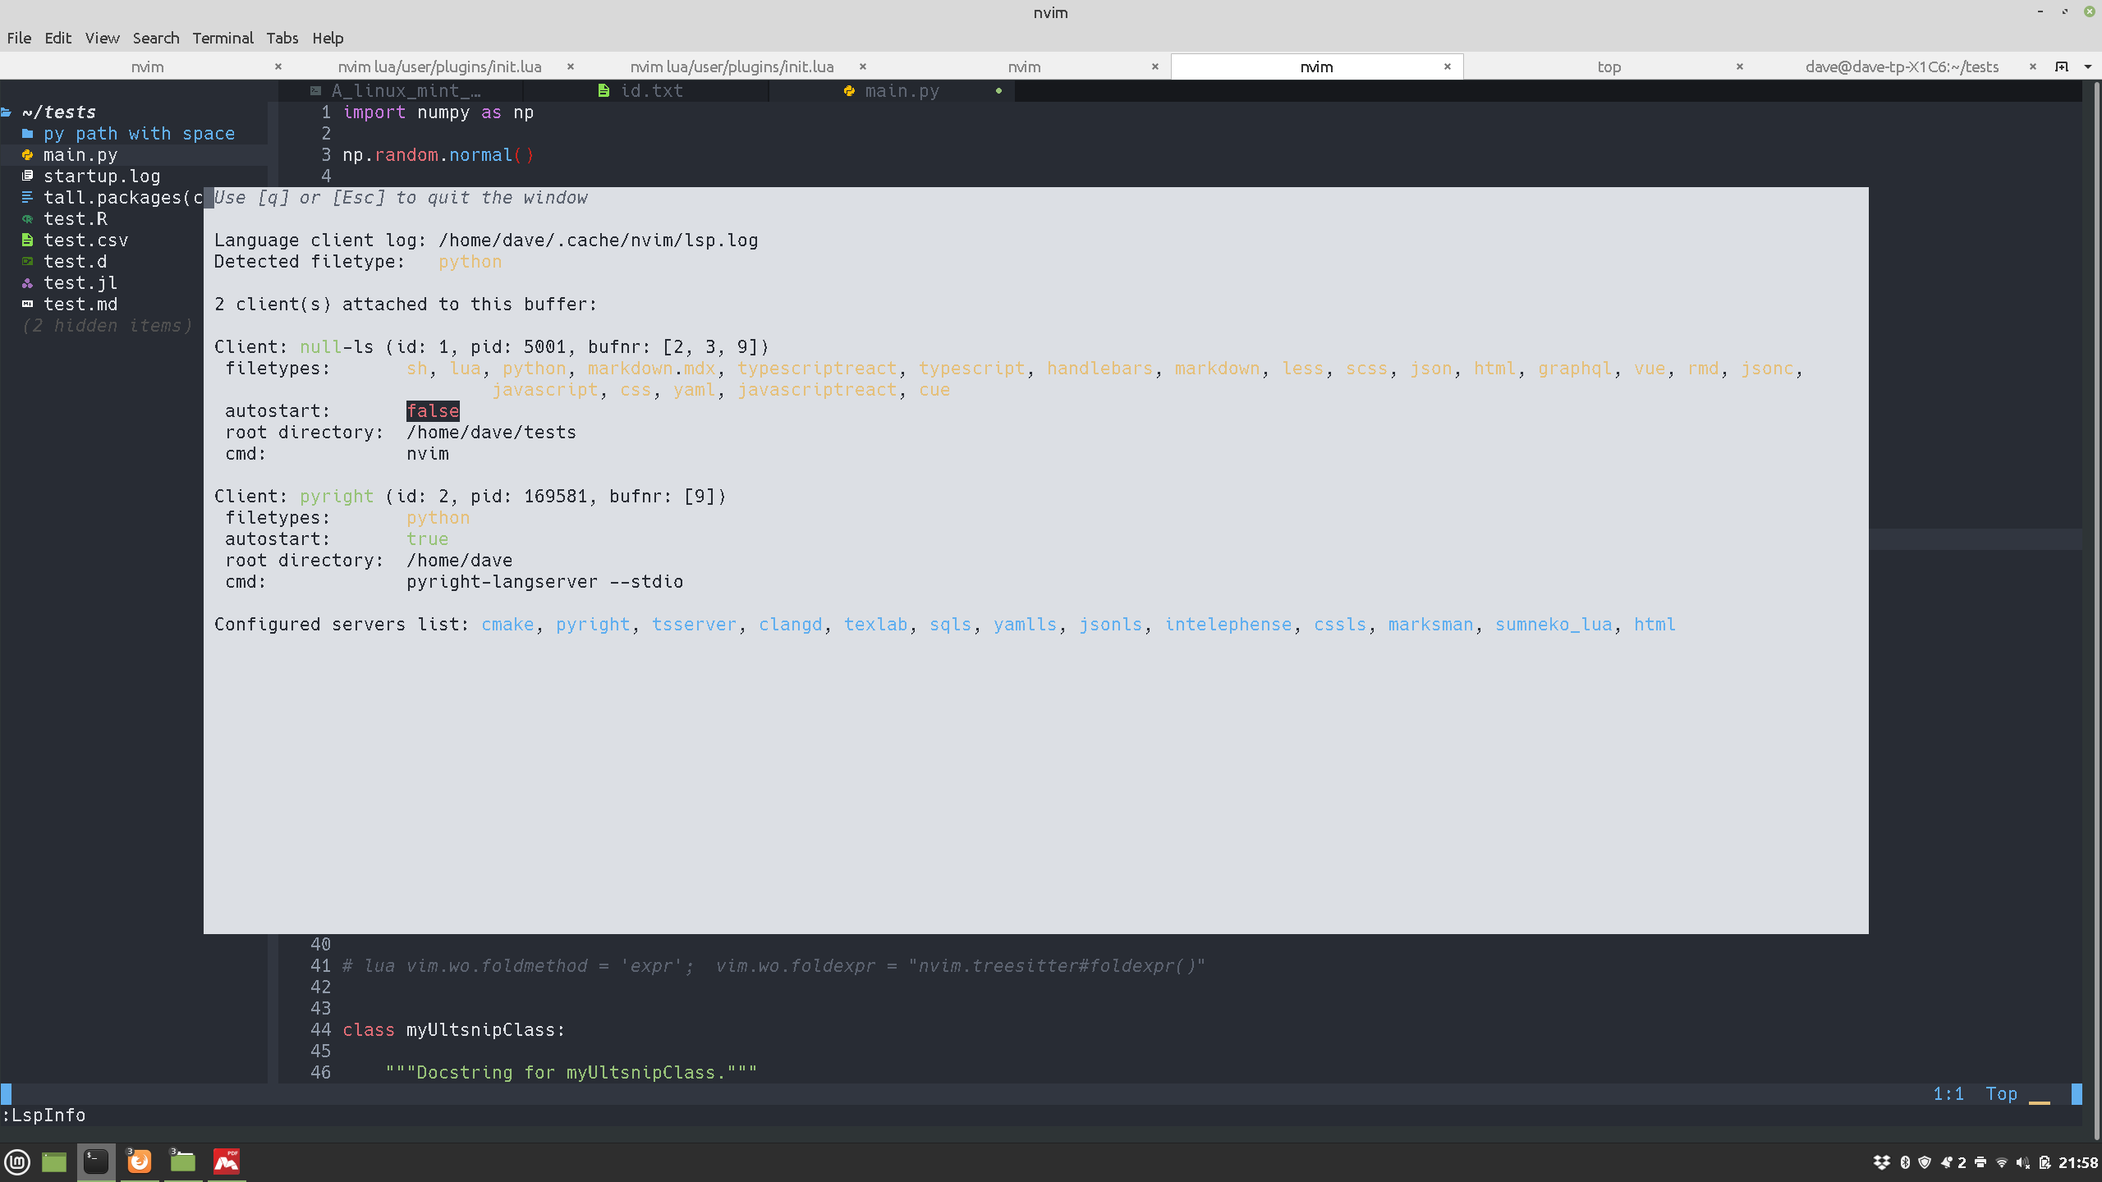Open the terminal tab list dropdown arrow
The width and height of the screenshot is (2102, 1182).
(2088, 66)
